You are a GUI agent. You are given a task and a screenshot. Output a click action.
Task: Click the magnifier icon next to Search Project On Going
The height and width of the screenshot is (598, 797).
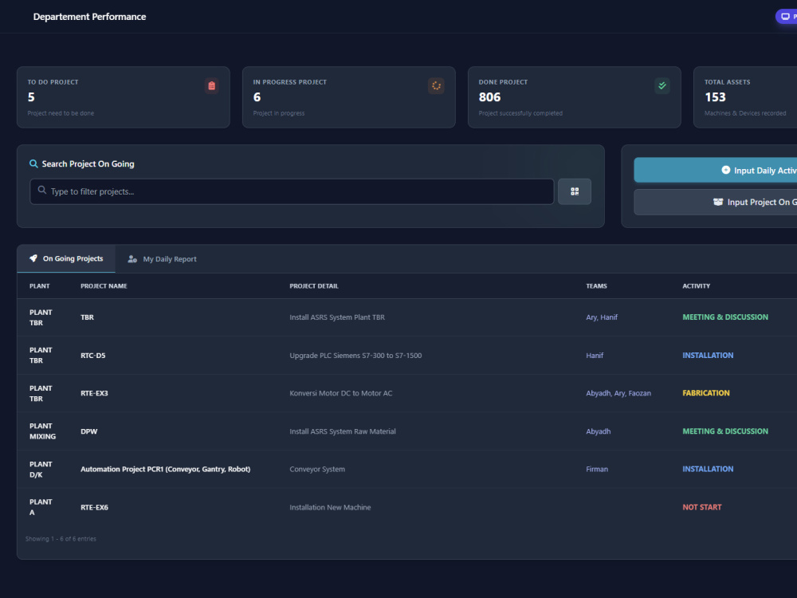[x=33, y=163]
